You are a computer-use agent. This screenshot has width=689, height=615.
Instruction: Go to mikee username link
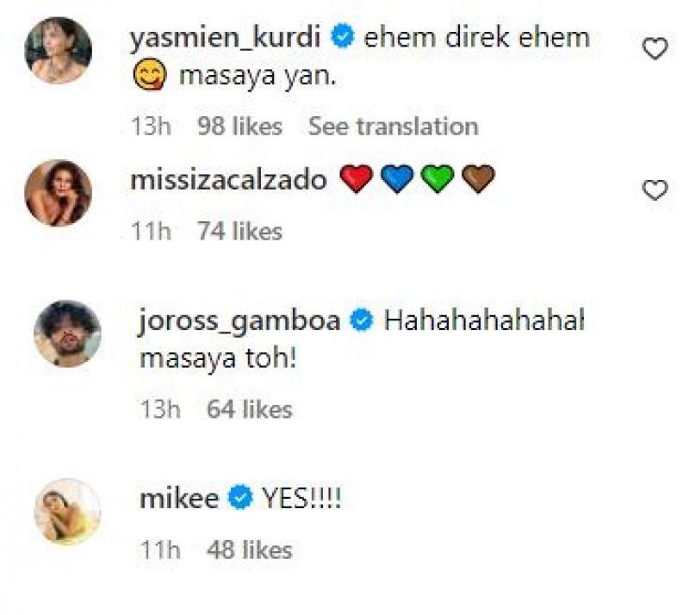coord(177,498)
